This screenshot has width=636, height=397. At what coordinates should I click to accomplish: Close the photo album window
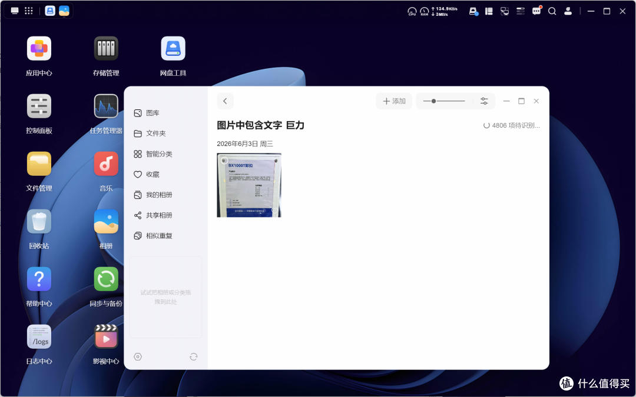click(x=536, y=101)
